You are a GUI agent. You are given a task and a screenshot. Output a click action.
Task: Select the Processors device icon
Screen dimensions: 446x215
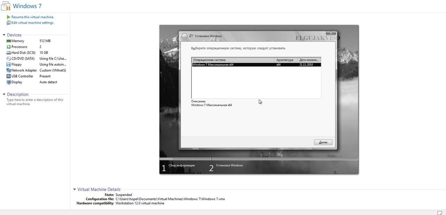tap(9, 47)
